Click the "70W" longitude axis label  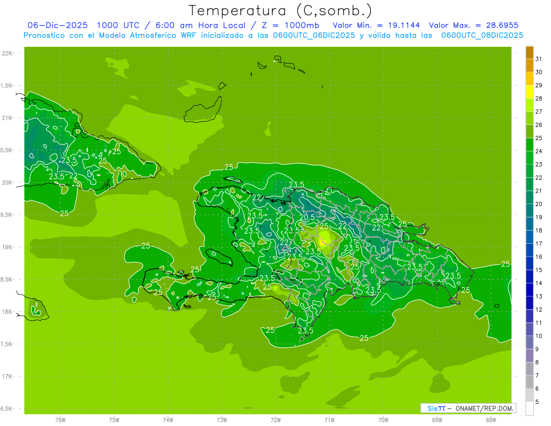click(x=383, y=420)
